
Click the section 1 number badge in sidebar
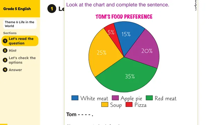(5, 41)
